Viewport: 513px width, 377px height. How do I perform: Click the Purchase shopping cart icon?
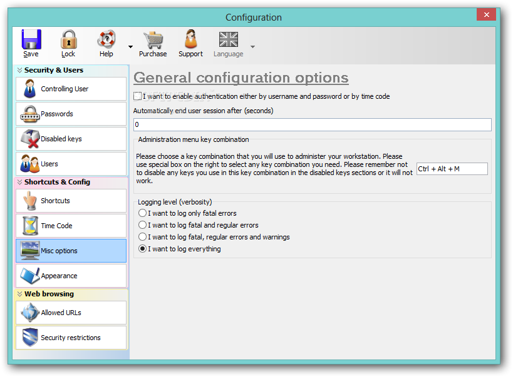153,40
